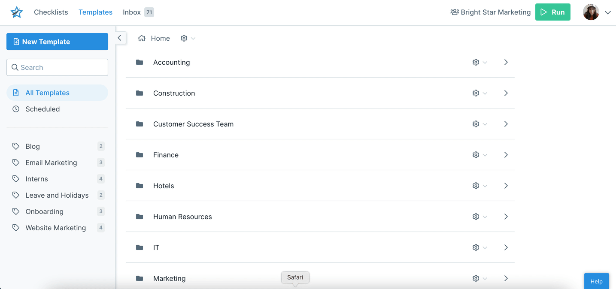Select the Website Marketing tag
616x289 pixels.
(x=58, y=228)
